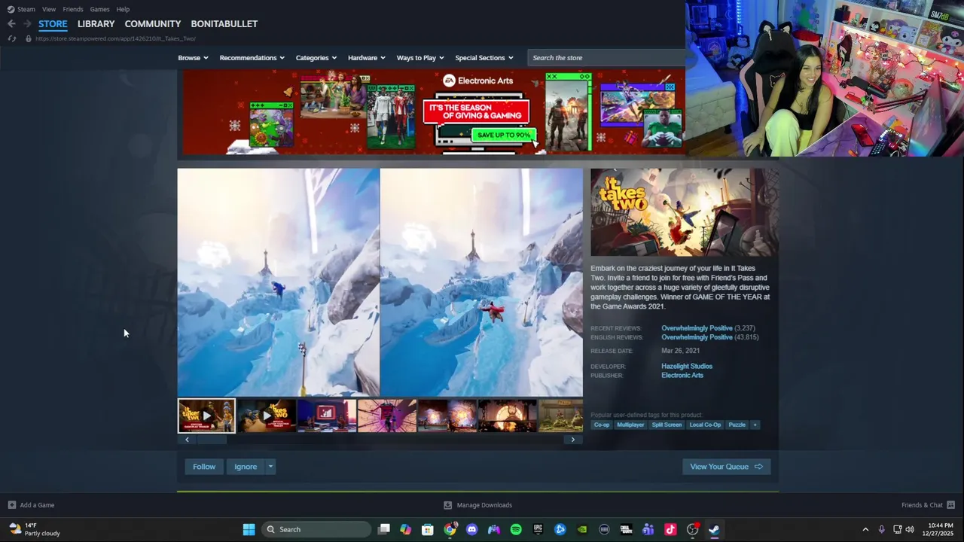This screenshot has width=964, height=542.
Task: Open volume control in system tray
Action: click(910, 529)
